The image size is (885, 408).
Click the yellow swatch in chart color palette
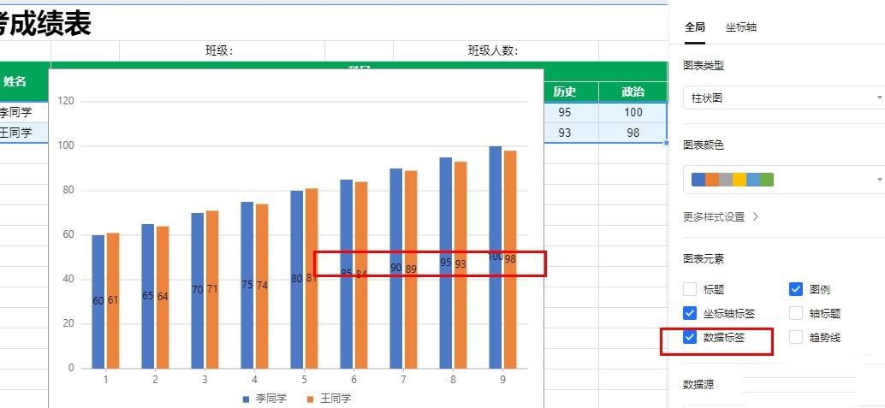click(739, 180)
